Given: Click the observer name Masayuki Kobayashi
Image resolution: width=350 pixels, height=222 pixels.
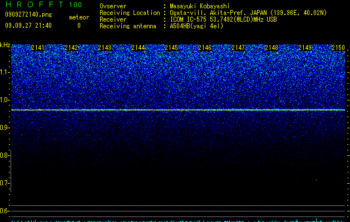Looking at the screenshot, I should 200,6.
